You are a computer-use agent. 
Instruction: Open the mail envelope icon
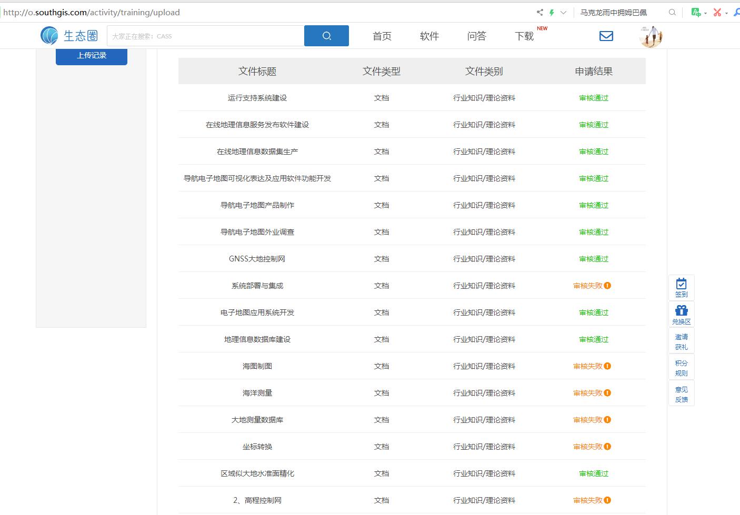coord(606,36)
